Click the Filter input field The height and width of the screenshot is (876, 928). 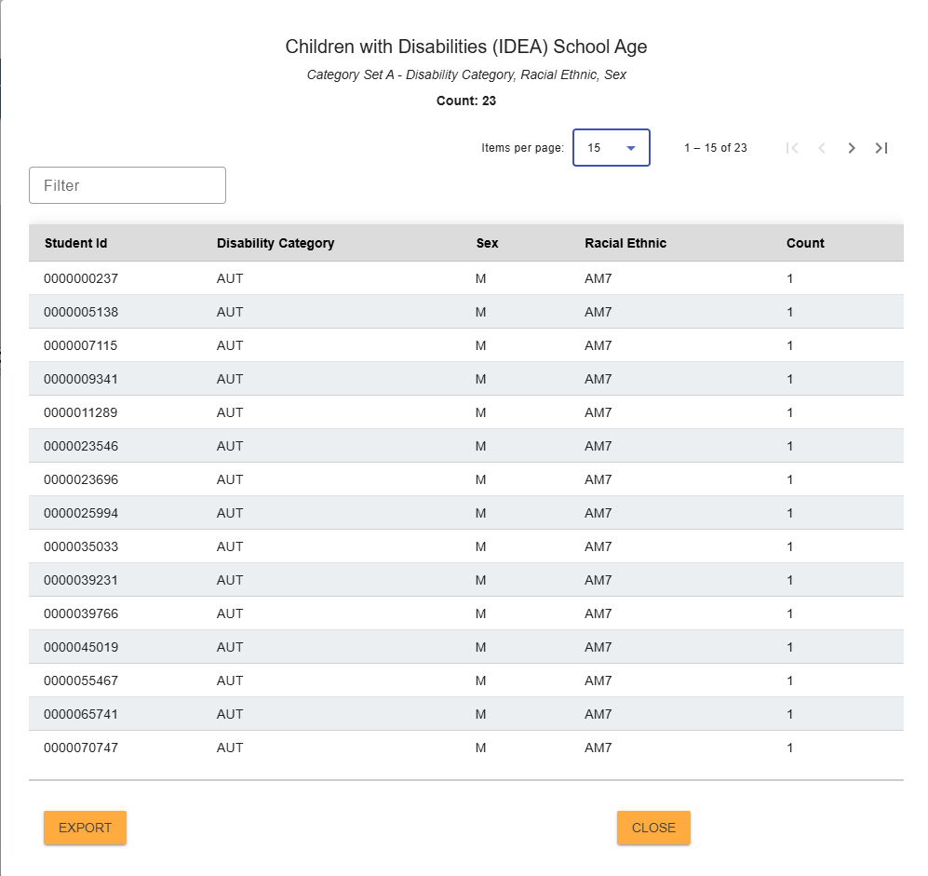click(128, 185)
